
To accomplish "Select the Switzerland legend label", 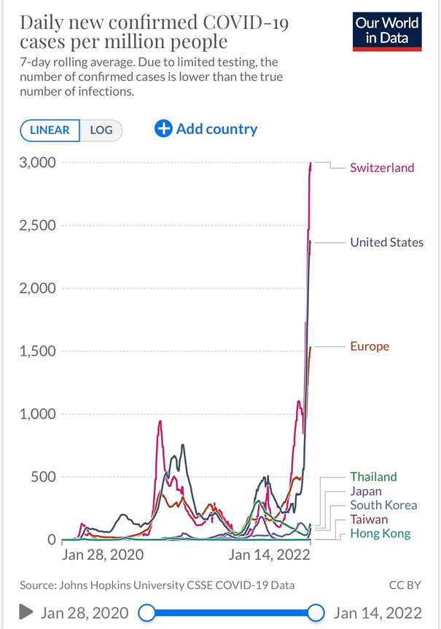I will (x=381, y=168).
